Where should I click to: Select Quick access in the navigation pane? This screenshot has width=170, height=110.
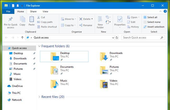[19, 48]
